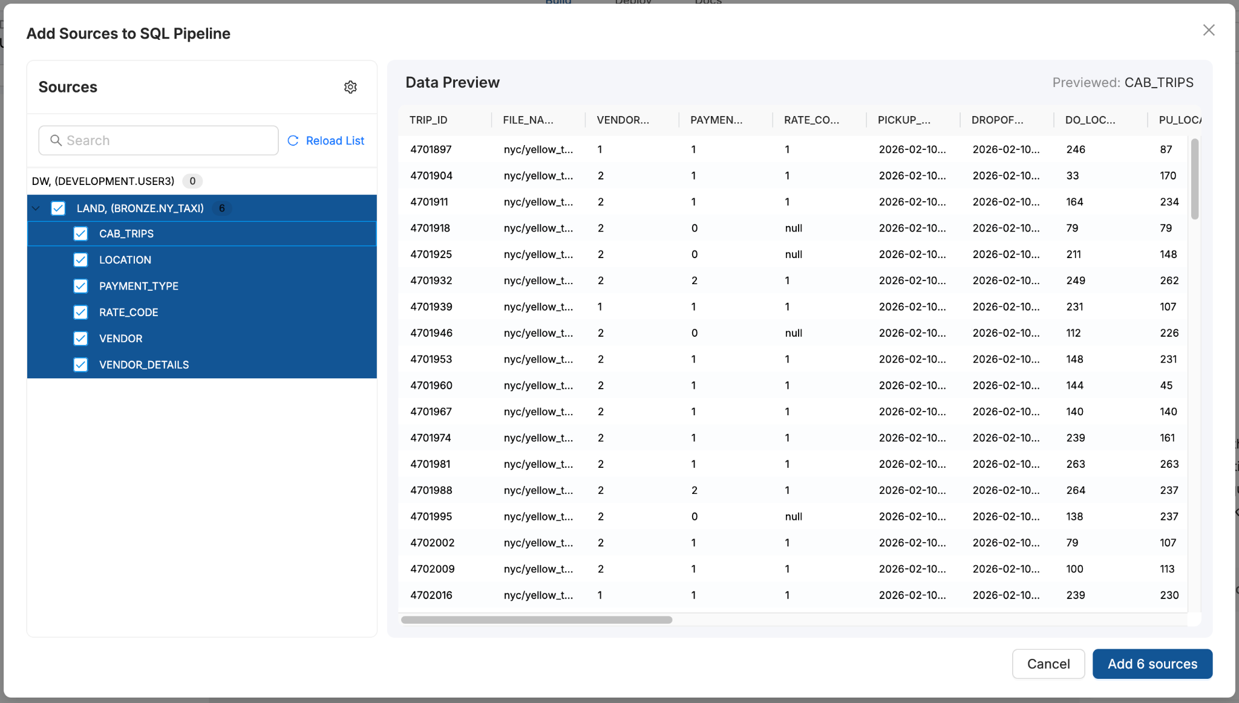Click the dropoff date cell in row 4702009

1006,569
